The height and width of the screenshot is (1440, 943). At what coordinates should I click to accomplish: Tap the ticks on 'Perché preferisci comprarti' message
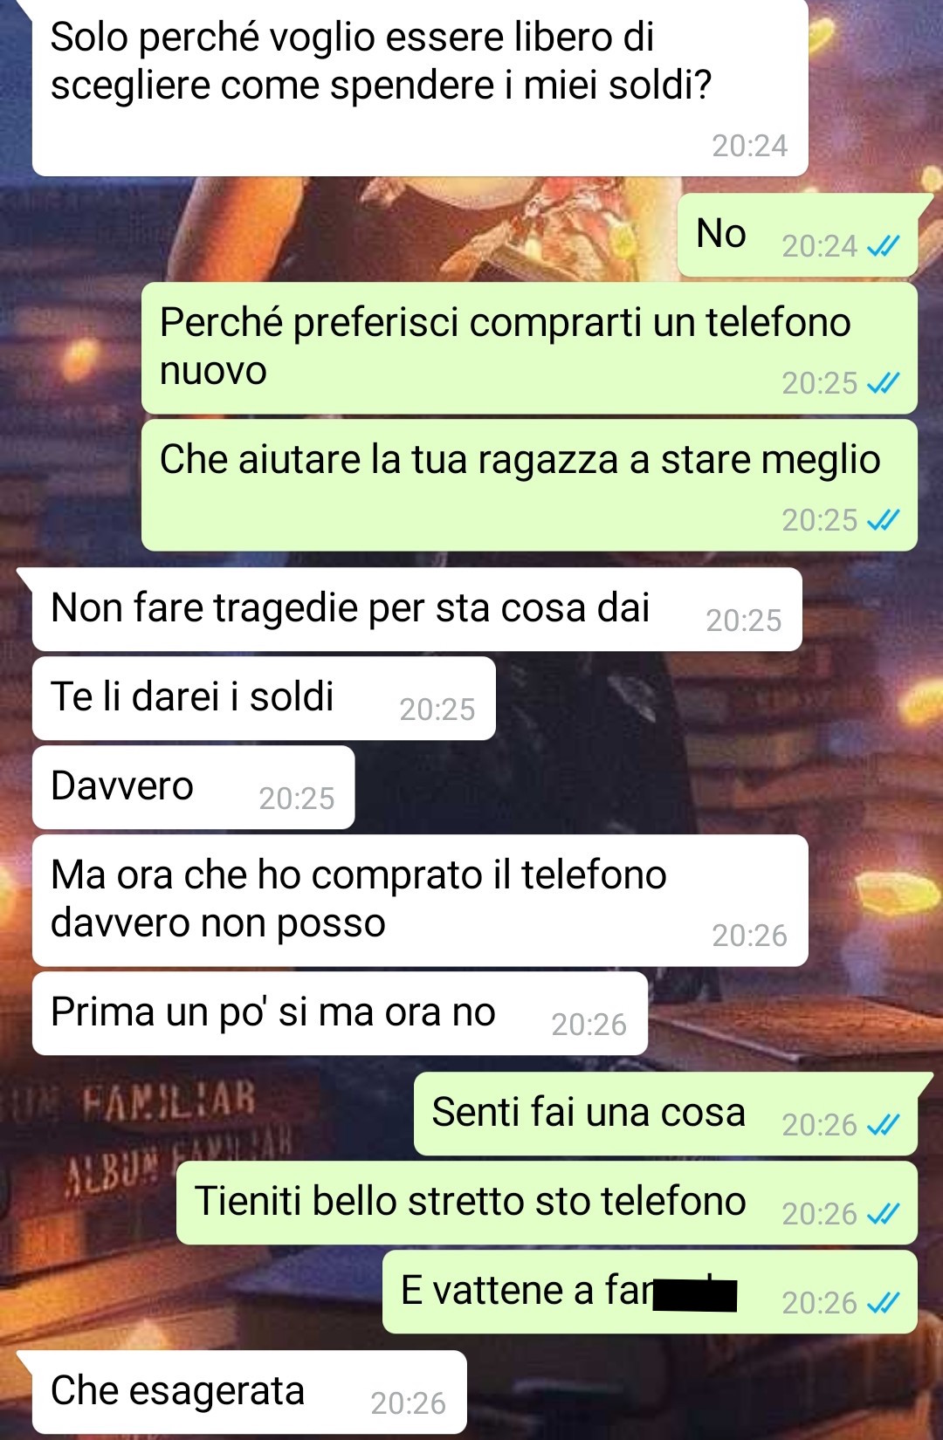pyautogui.click(x=883, y=384)
